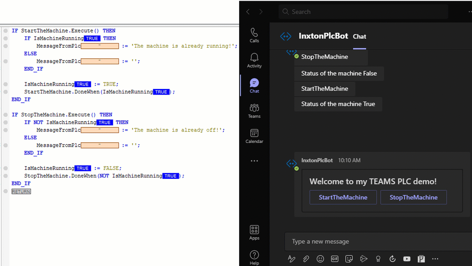The height and width of the screenshot is (266, 472).
Task: Open the YouTube app icon in the compose toolbar
Action: [407, 259]
